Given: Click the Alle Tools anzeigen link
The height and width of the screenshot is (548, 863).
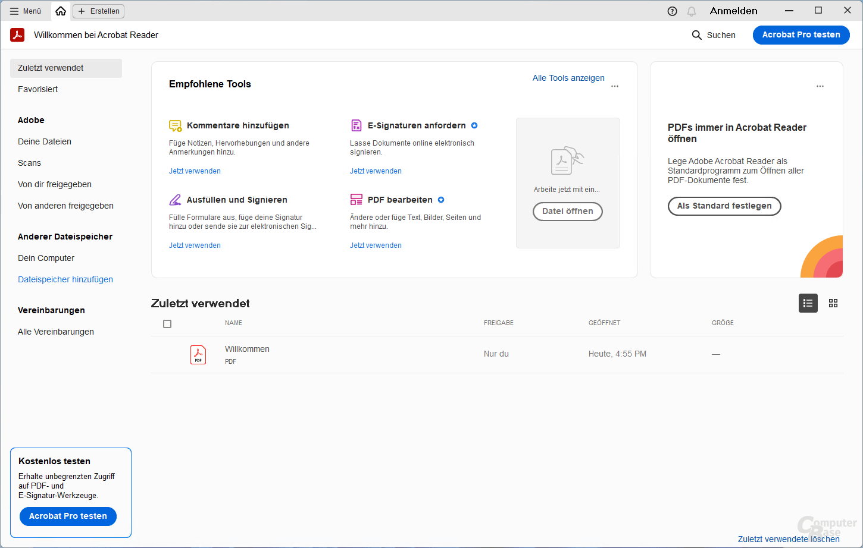Looking at the screenshot, I should [x=568, y=78].
